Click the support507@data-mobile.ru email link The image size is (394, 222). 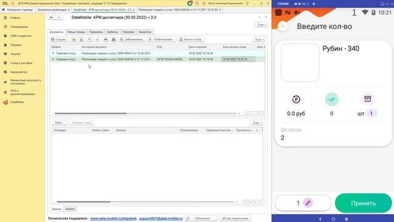tap(161, 218)
